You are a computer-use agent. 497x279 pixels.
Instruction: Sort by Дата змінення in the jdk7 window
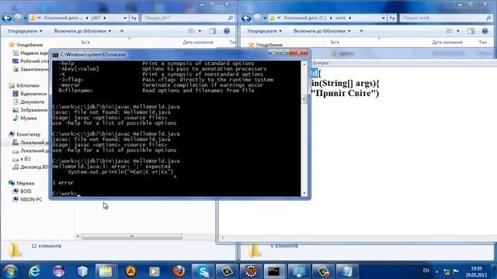coord(198,42)
